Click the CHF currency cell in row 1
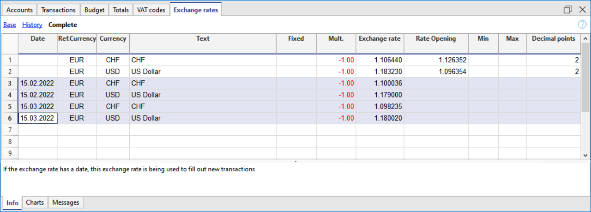 point(113,60)
